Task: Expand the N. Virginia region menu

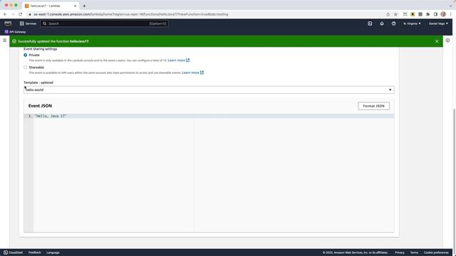Action: (412, 23)
